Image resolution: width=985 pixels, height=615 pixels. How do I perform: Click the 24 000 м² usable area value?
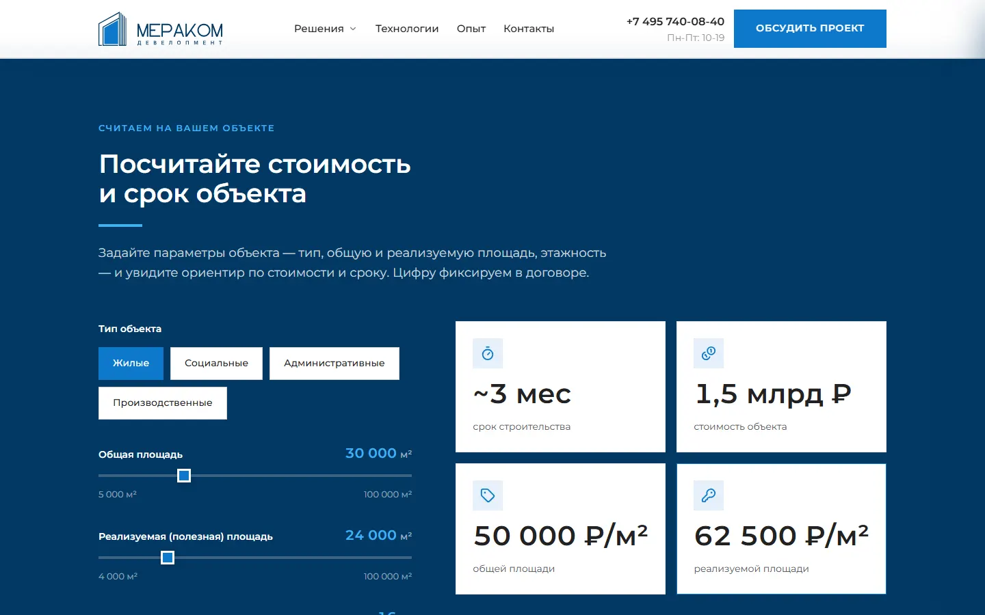tap(378, 535)
